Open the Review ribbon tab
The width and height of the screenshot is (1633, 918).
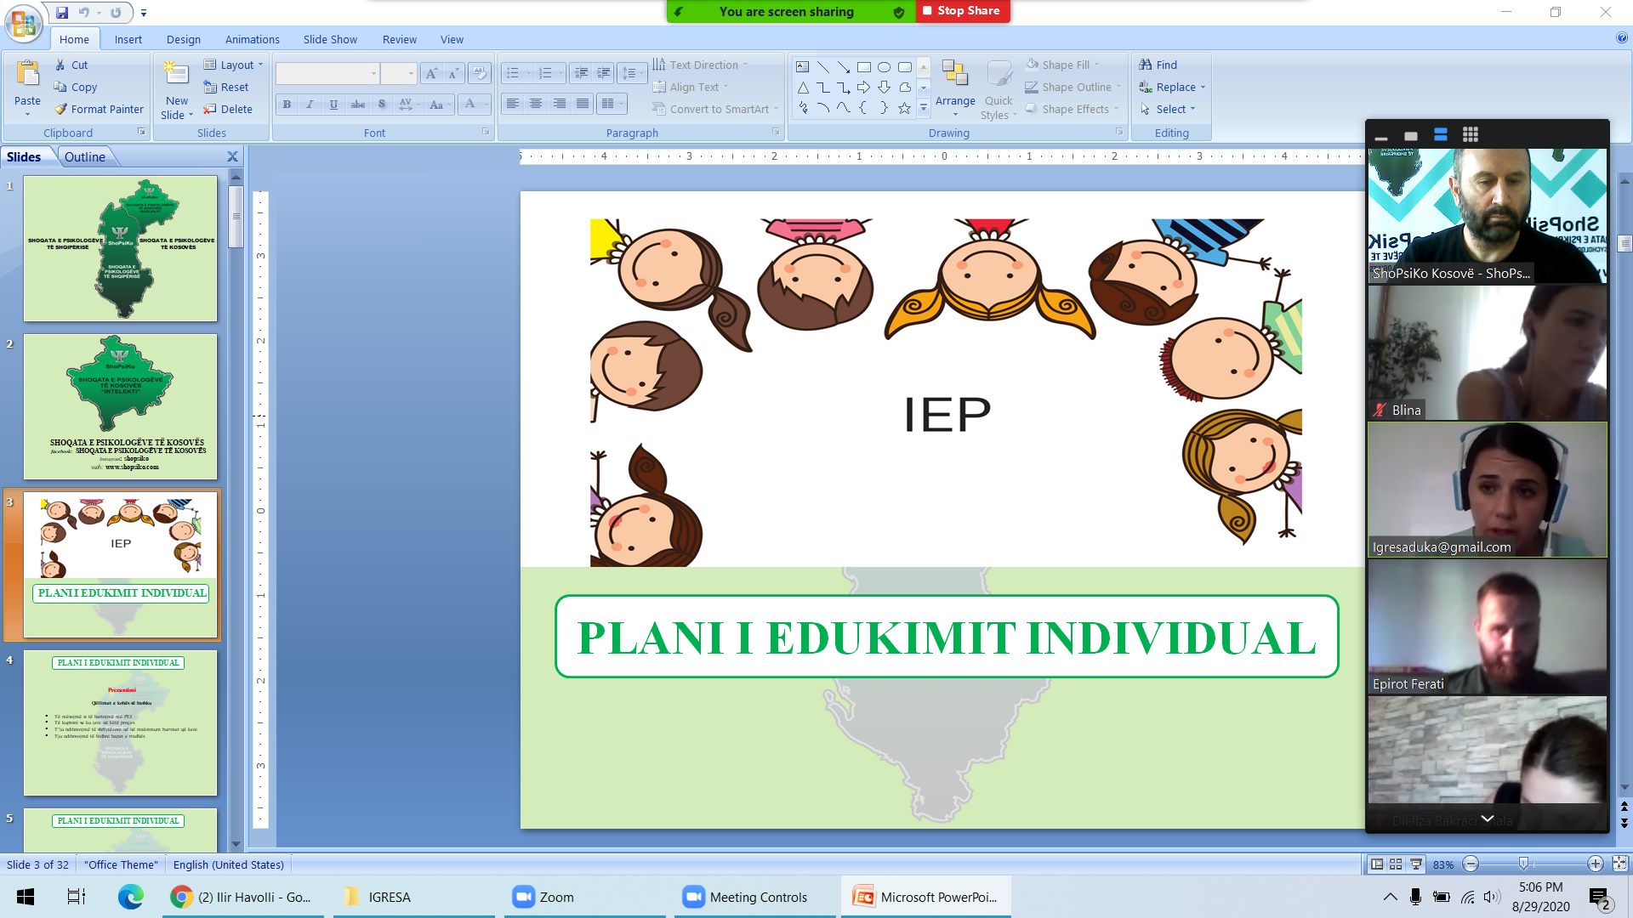(399, 39)
